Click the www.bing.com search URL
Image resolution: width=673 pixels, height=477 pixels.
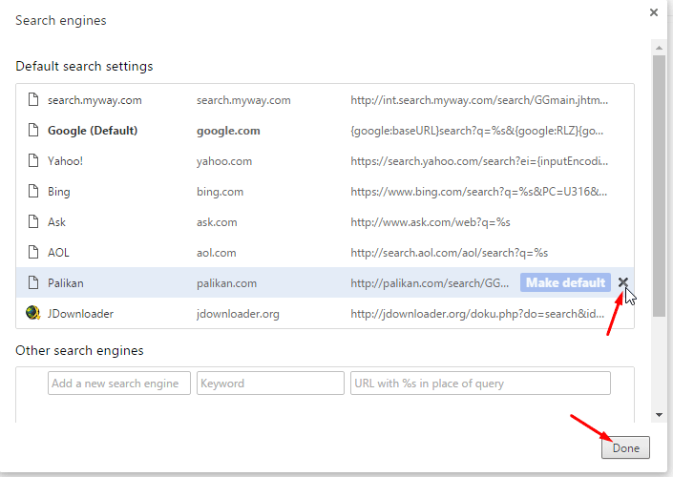478,192
